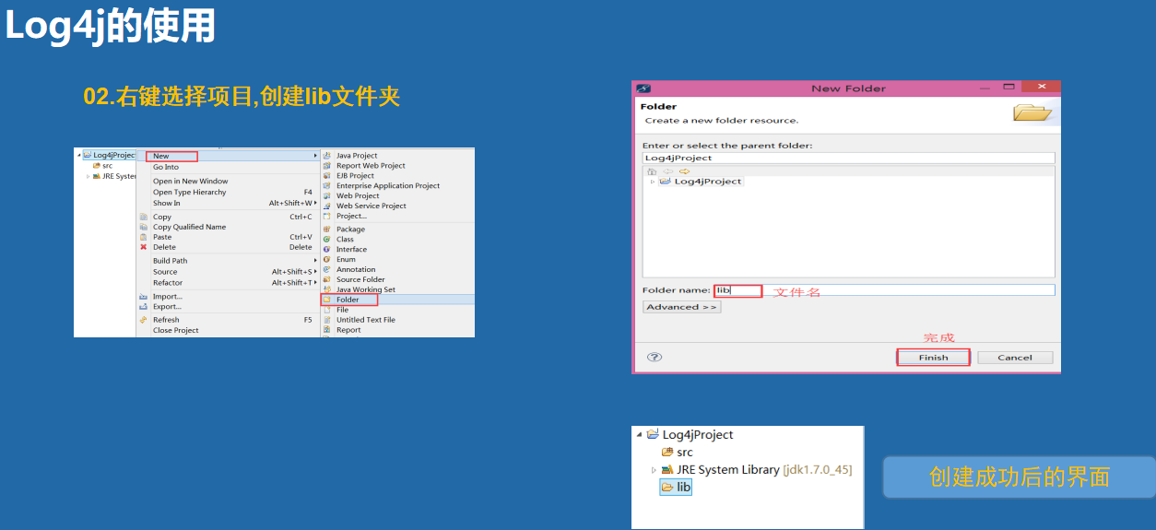Click the Refresh icon in the context menu
This screenshot has height=530, width=1156.
pos(143,320)
